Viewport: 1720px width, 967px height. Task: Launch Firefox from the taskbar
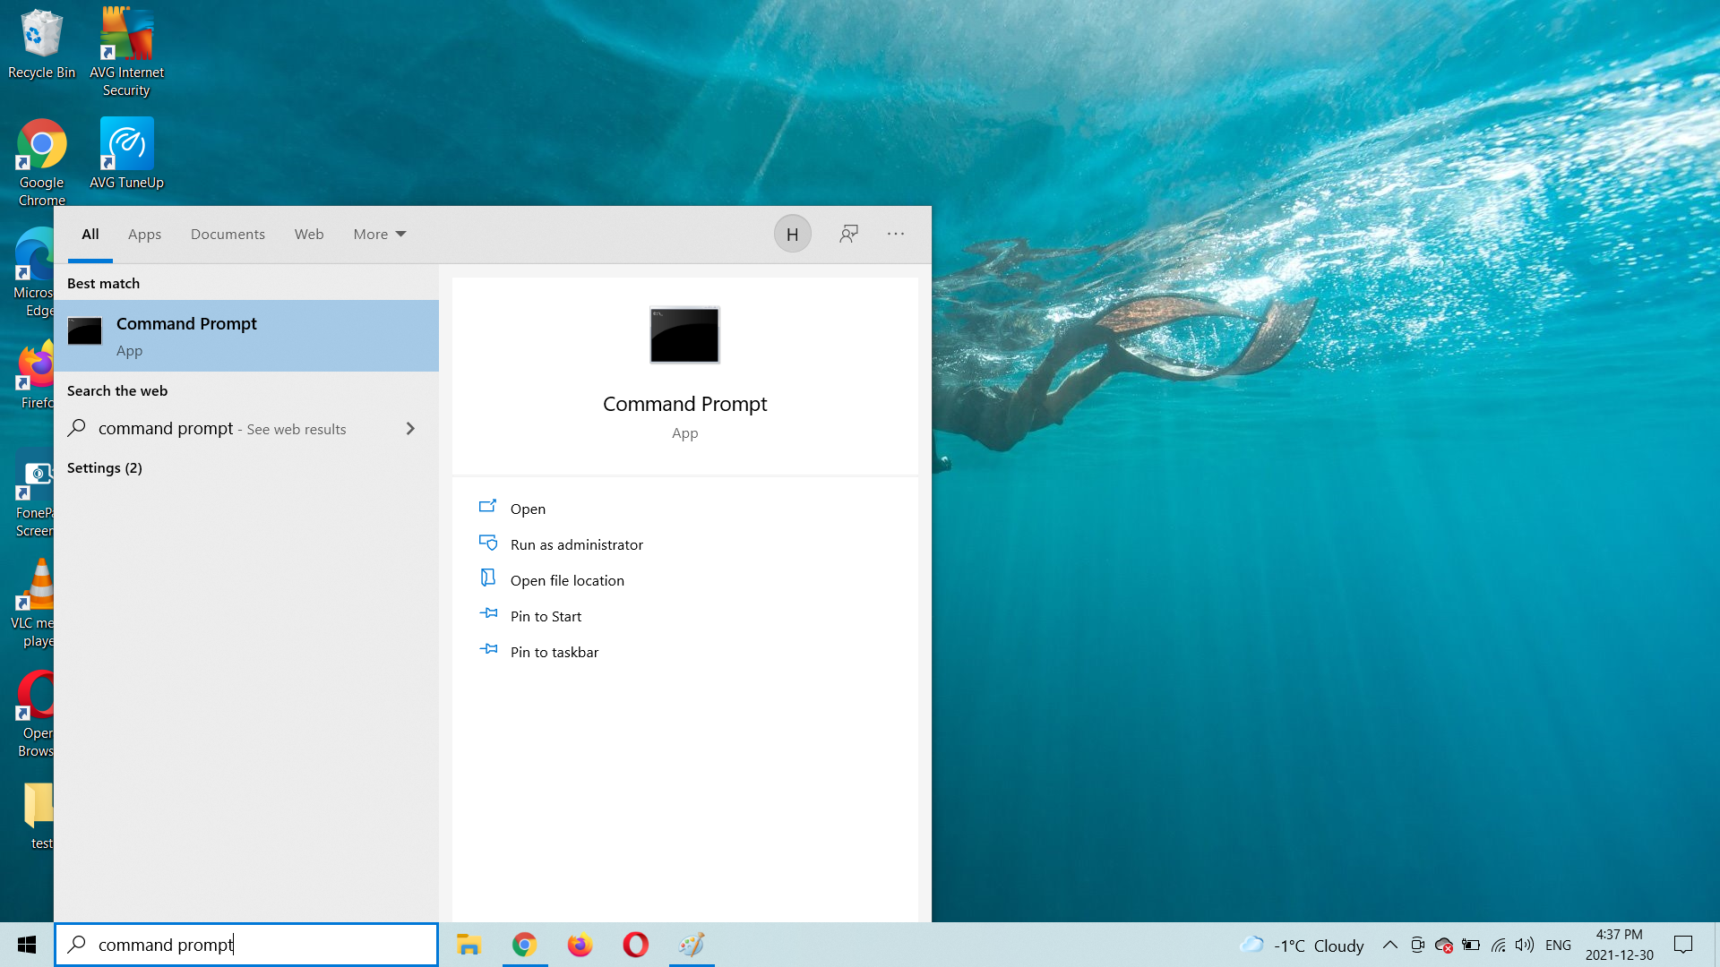pyautogui.click(x=580, y=945)
